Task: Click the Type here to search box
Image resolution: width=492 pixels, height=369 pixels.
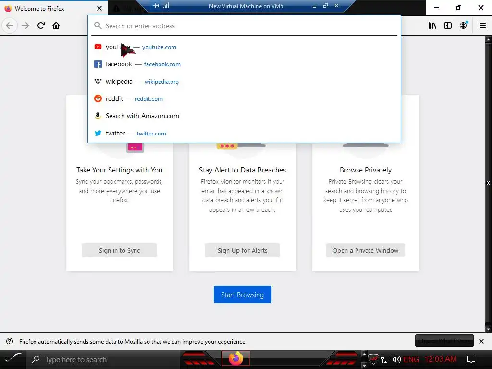Action: pos(104,359)
